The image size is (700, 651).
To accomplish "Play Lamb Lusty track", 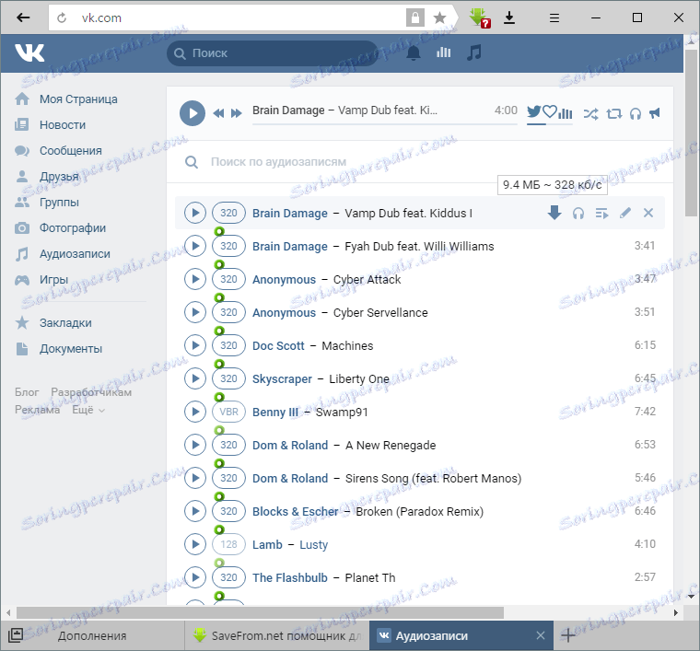I will tap(195, 544).
